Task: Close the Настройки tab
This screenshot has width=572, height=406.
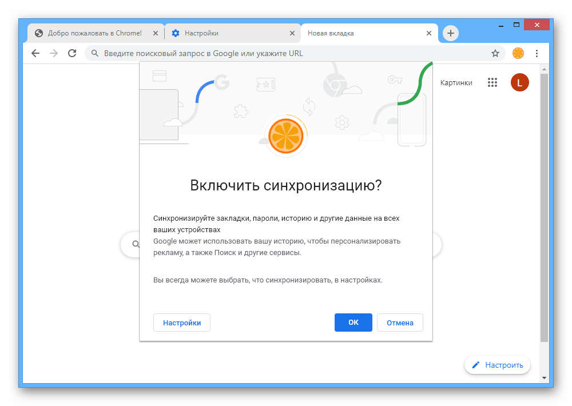Action: tap(292, 33)
